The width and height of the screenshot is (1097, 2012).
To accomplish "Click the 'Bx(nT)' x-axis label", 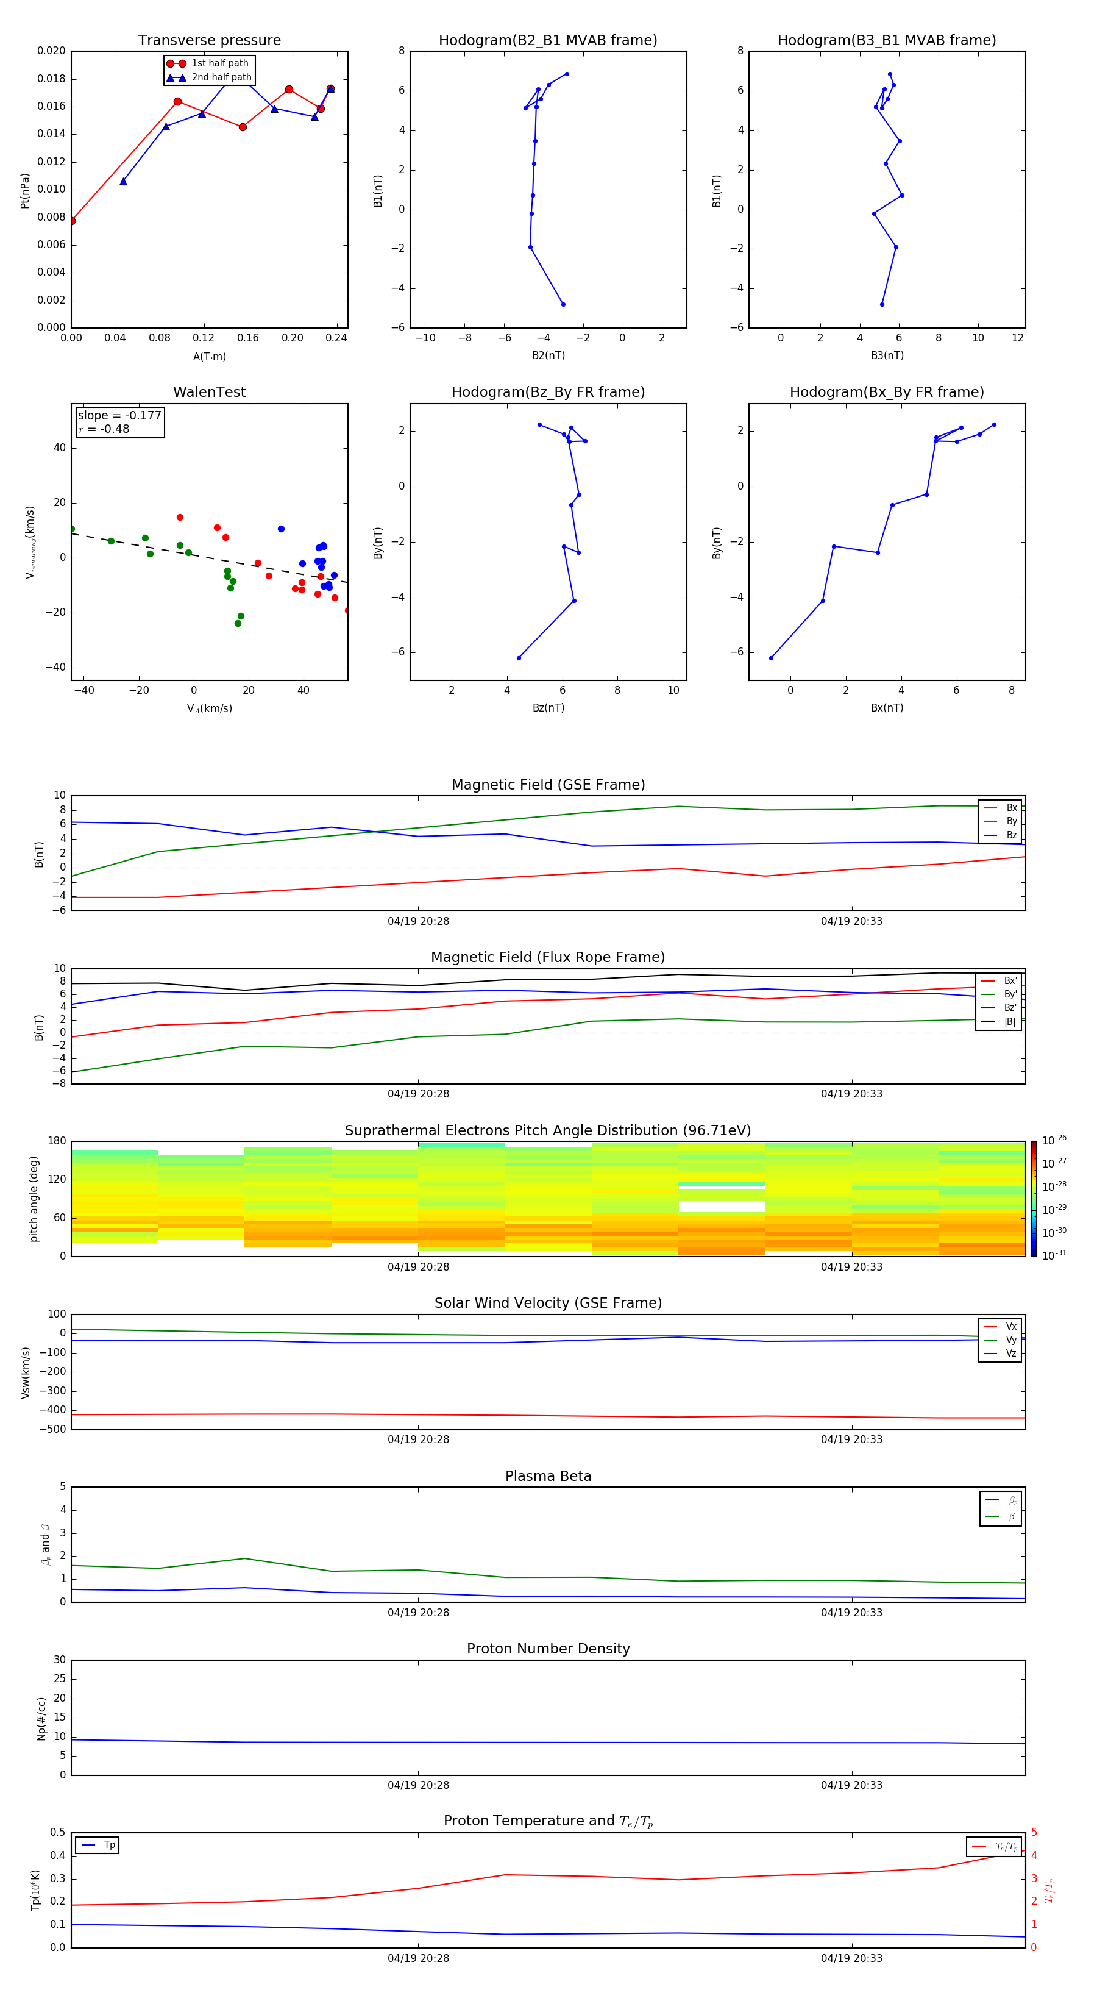I will [887, 708].
